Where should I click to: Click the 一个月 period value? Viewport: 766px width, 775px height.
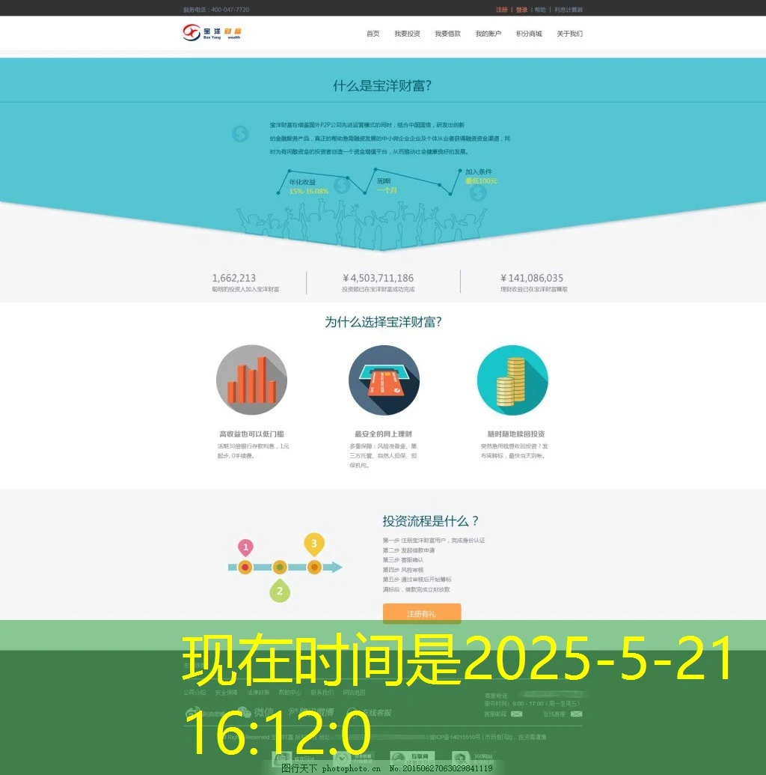click(387, 190)
